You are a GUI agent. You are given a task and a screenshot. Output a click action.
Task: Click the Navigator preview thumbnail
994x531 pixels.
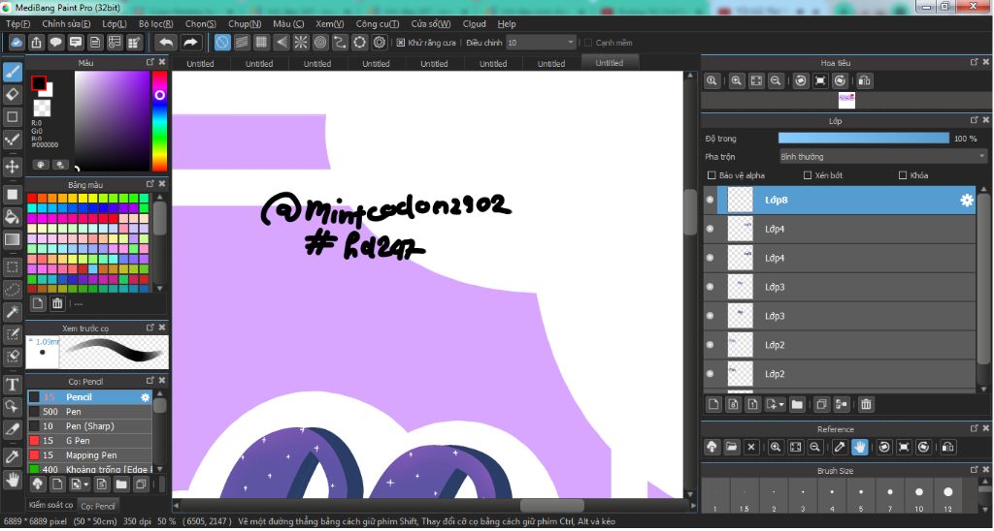click(846, 100)
